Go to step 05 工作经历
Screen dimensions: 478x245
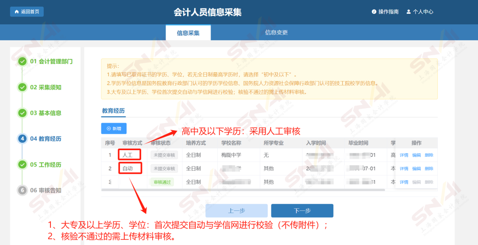[46, 165]
